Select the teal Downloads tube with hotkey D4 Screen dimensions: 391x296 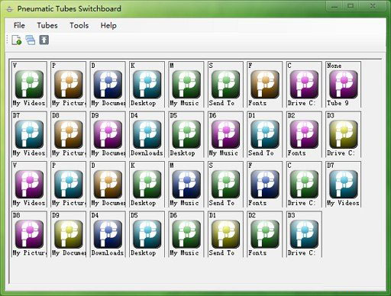tap(147, 134)
